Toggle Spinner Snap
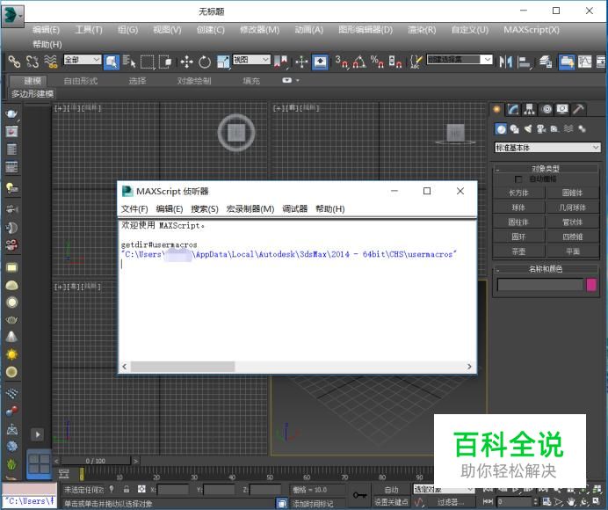Screen dimensions: 608x510 [x=395, y=62]
